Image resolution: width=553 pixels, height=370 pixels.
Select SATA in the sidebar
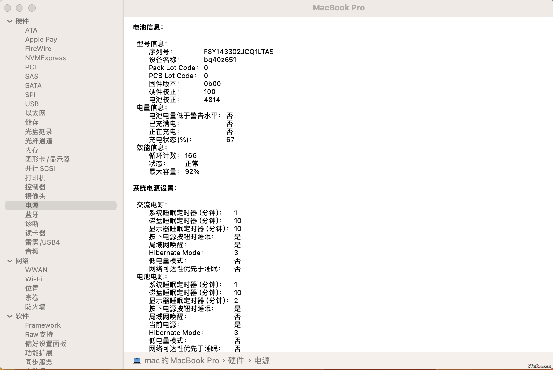tap(33, 85)
